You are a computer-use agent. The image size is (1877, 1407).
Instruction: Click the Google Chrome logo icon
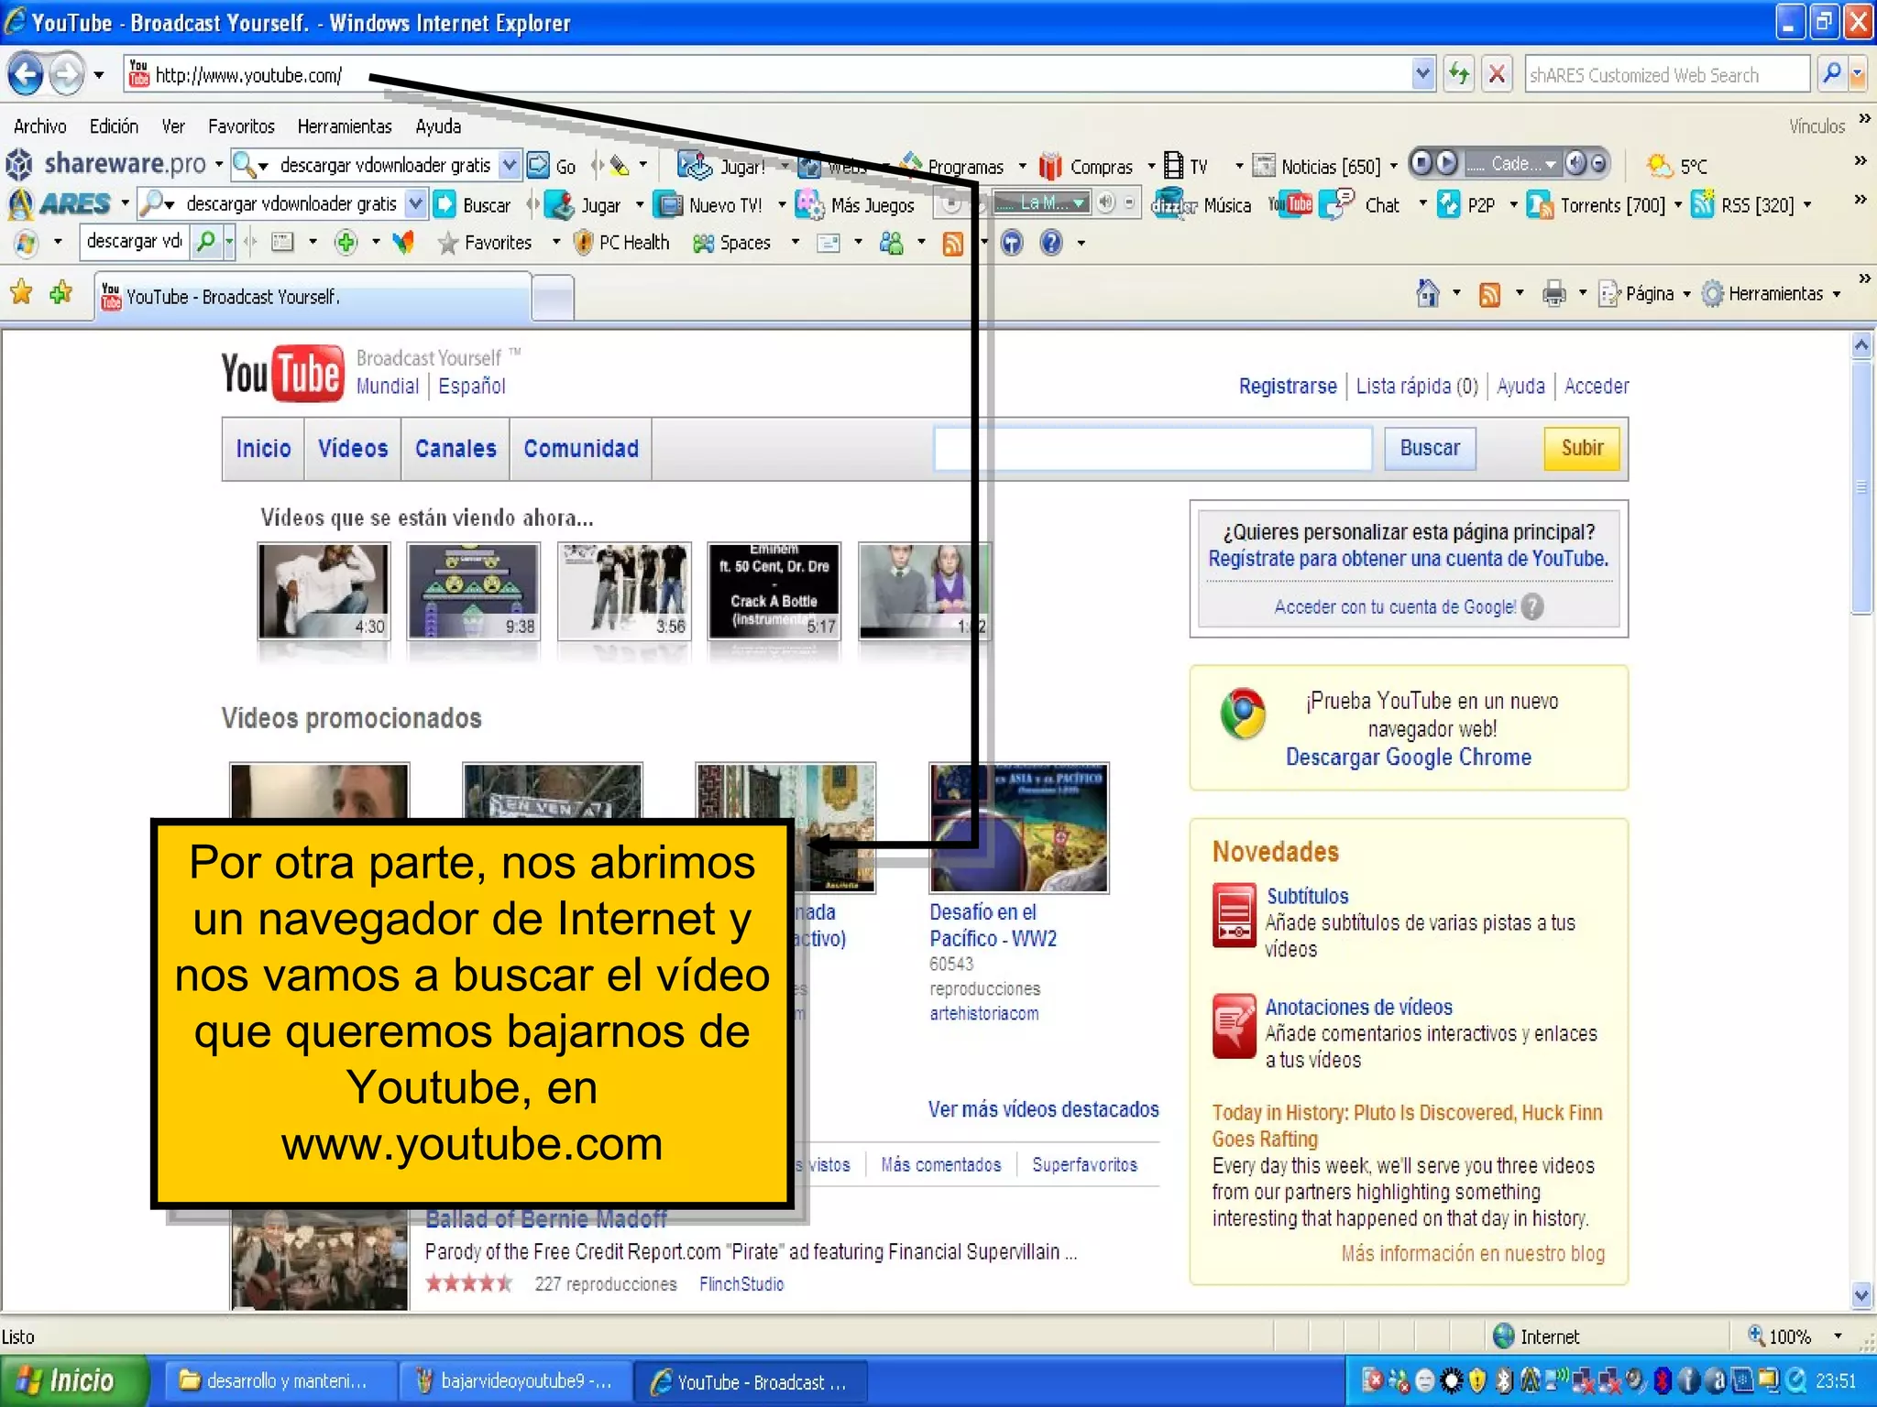pos(1243,713)
